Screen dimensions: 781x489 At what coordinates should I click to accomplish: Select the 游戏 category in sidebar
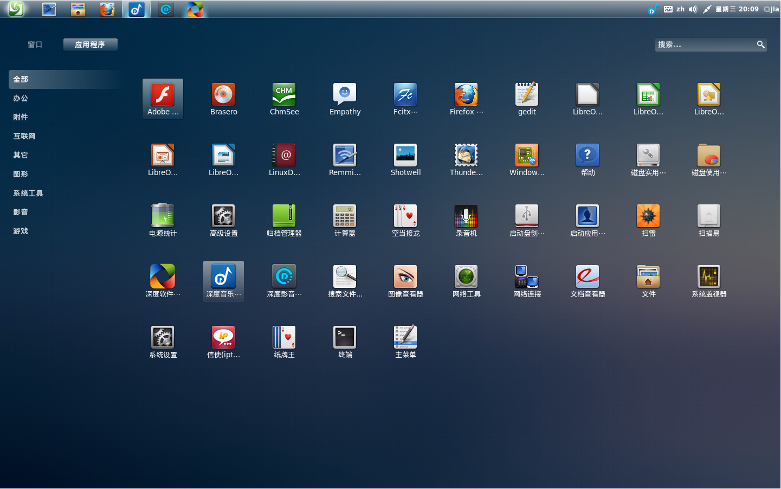(21, 231)
